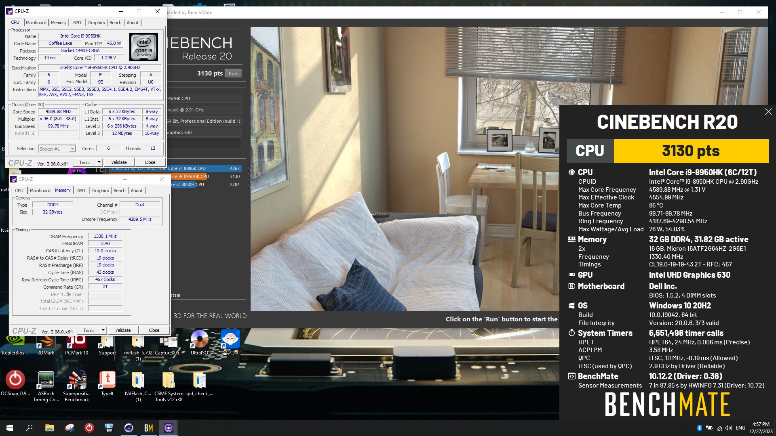
Task: Click the CAS# Latency 19.0 clocks value
Action: [x=105, y=251]
